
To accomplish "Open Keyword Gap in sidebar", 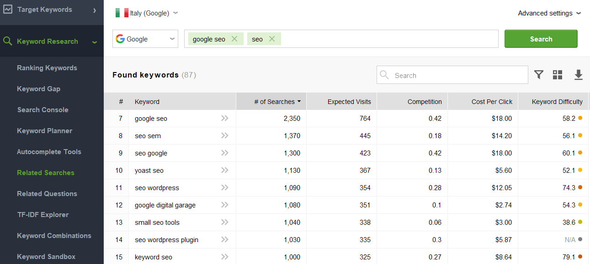I will 38,89.
